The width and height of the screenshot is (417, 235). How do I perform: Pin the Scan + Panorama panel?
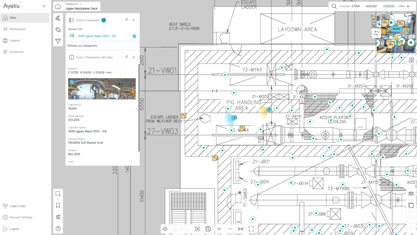pyautogui.click(x=127, y=57)
